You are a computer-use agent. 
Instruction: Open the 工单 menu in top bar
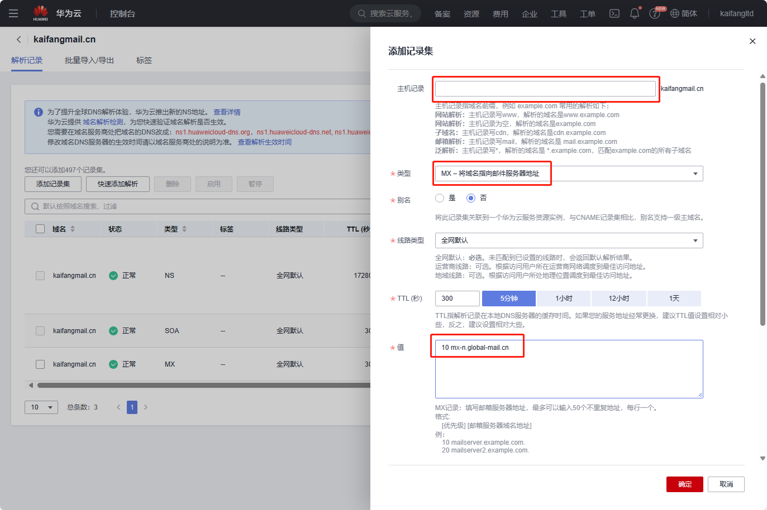(588, 14)
